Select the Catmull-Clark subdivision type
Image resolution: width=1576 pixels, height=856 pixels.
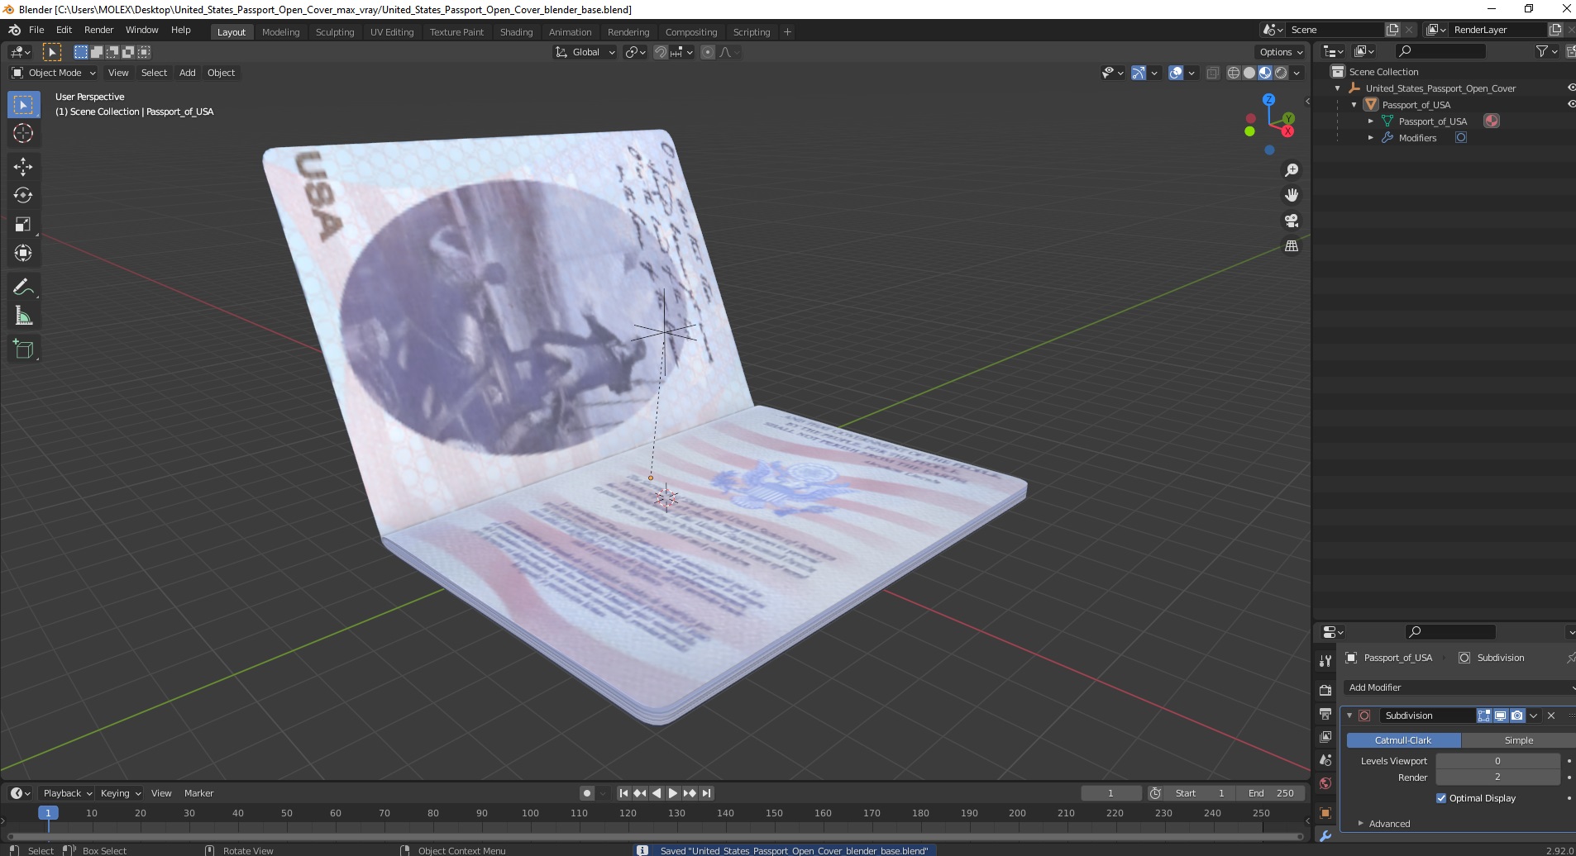1403,740
